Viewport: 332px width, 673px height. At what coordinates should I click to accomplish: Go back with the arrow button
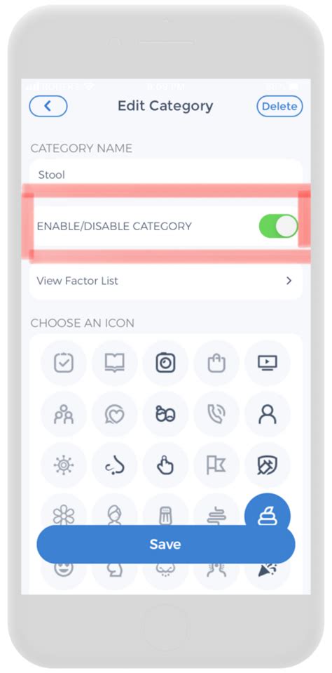48,106
